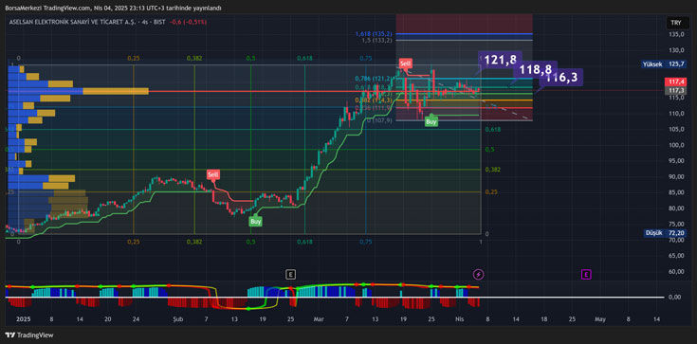Click 95,00 on the price axis
This screenshot has height=344, width=697.
point(676,161)
